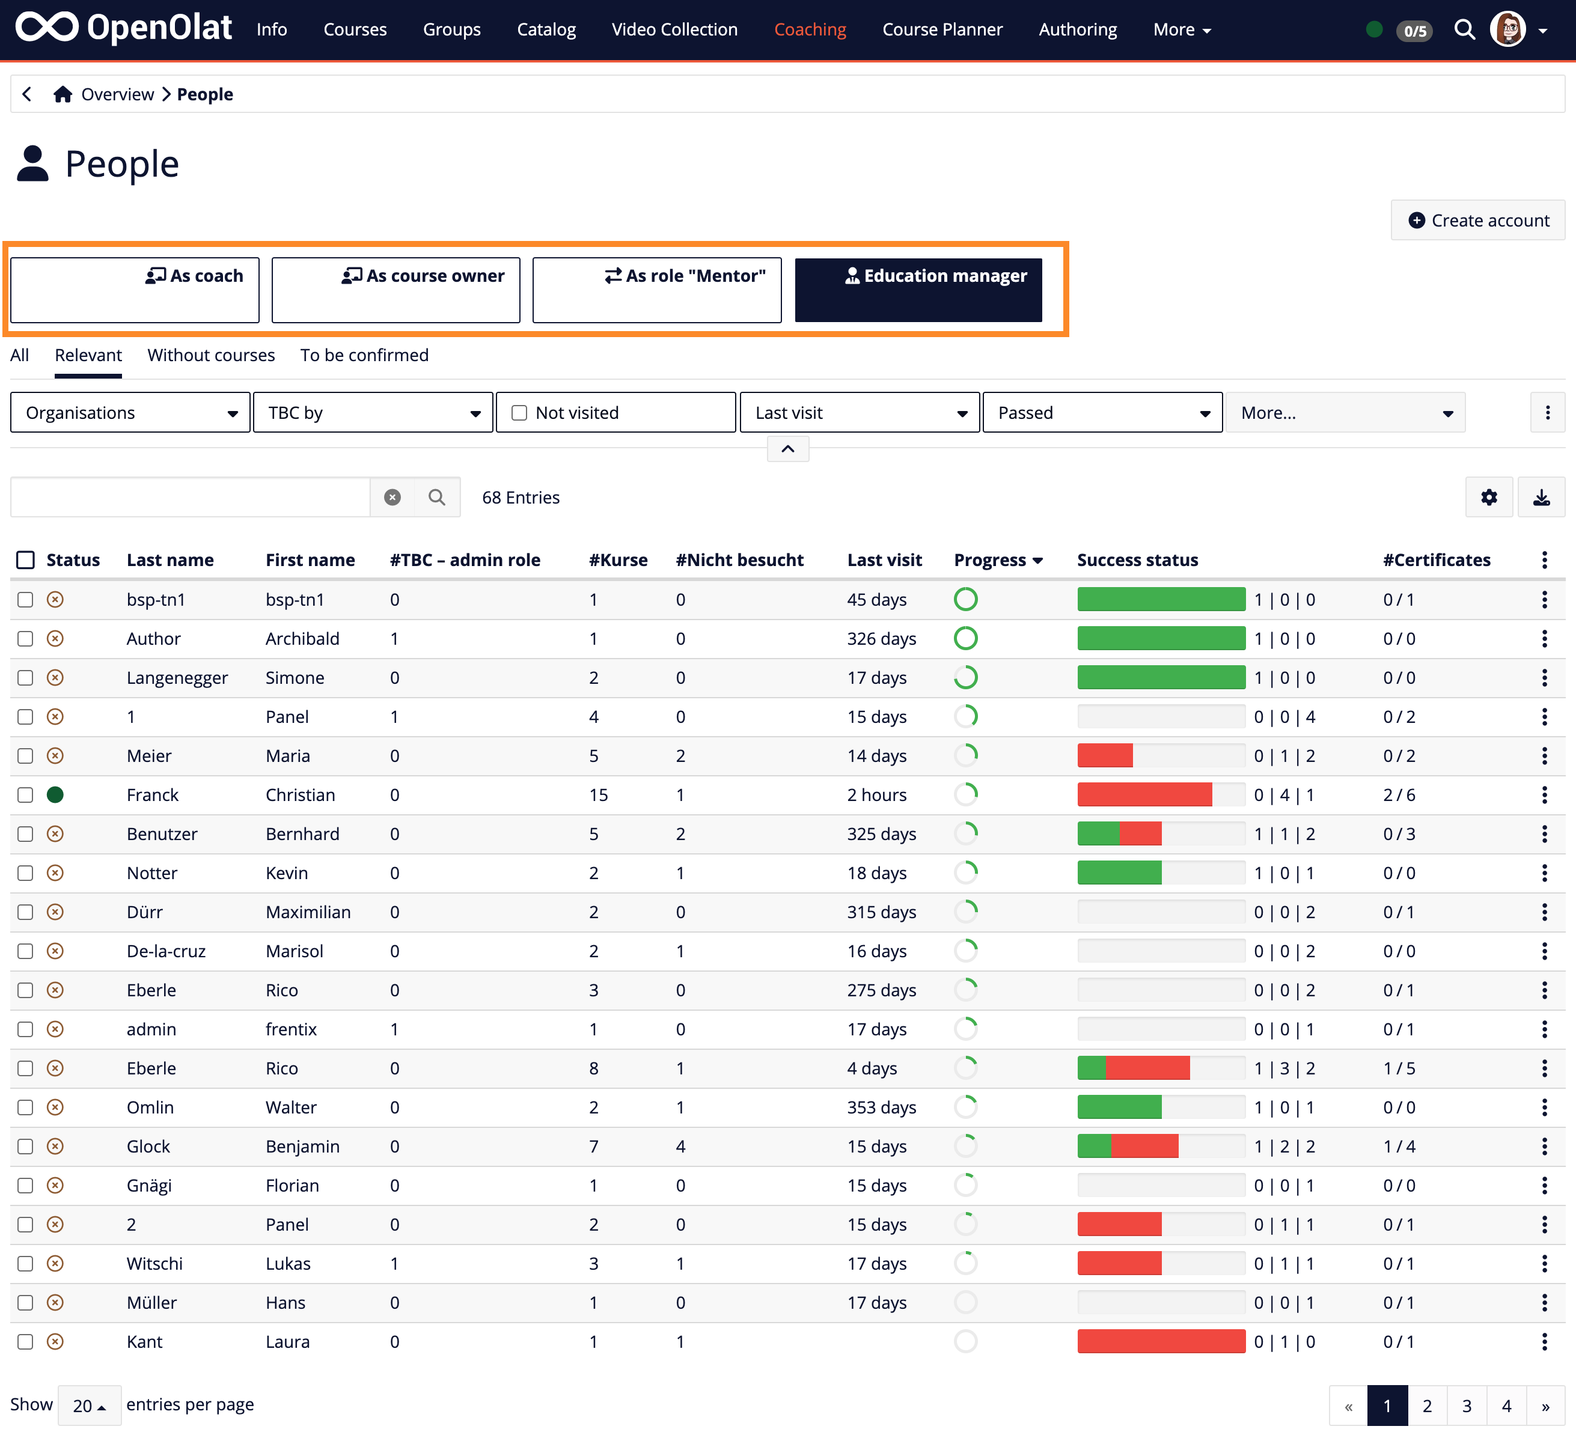Select all rows with the header checkbox
The height and width of the screenshot is (1453, 1576).
point(25,559)
